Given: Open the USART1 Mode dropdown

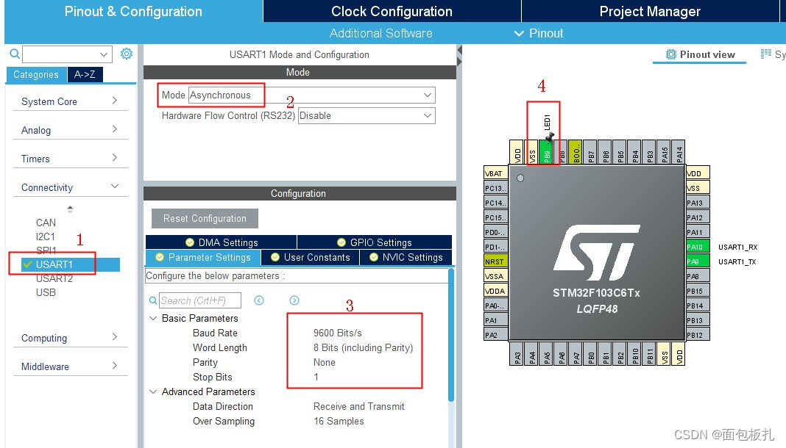Looking at the screenshot, I should tap(312, 95).
